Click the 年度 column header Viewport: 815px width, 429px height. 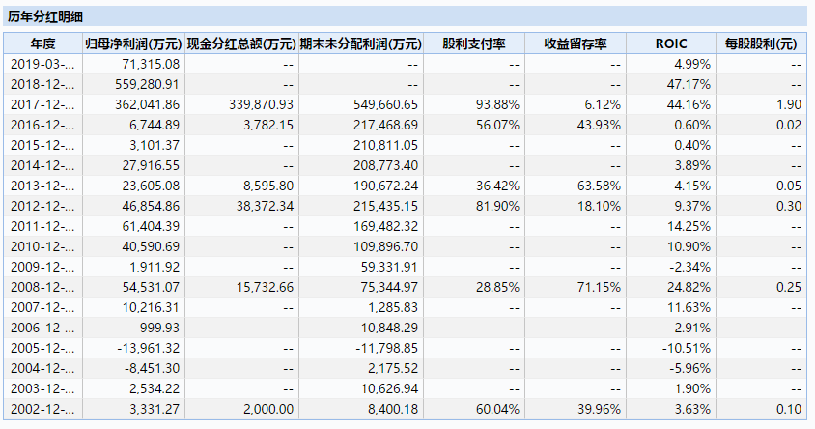42,44
